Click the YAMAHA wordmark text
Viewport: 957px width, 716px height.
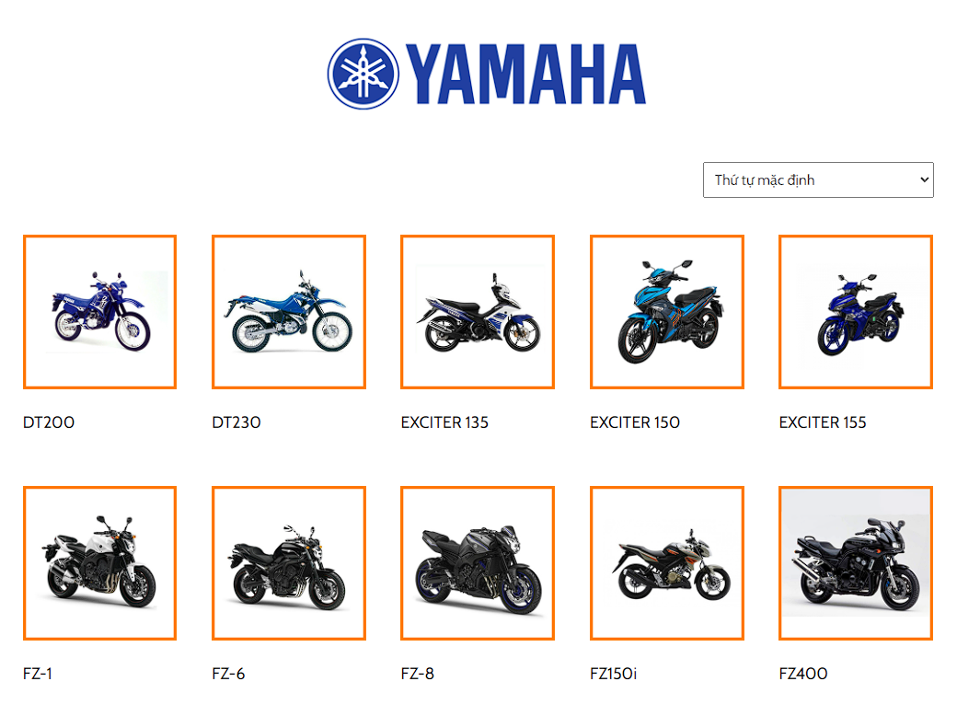pyautogui.click(x=525, y=74)
